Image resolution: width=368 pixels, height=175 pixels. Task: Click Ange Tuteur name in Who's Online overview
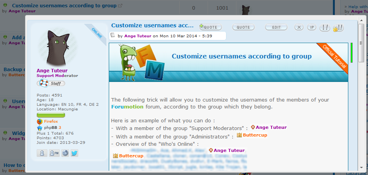pos(229,150)
